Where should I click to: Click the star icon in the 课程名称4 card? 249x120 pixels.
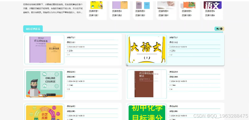tap(170, 89)
